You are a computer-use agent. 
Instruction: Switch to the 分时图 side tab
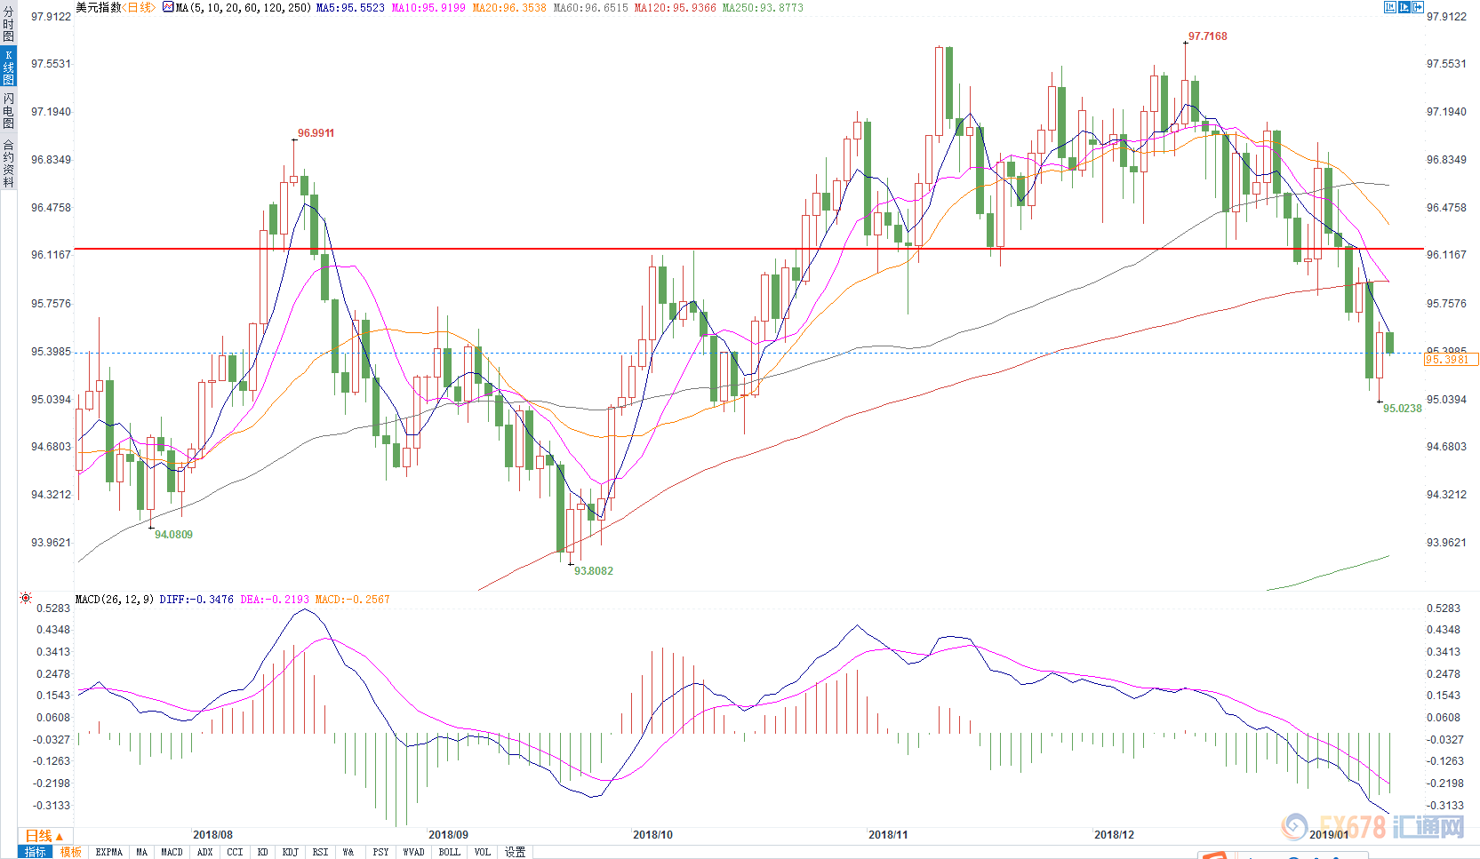(x=8, y=24)
